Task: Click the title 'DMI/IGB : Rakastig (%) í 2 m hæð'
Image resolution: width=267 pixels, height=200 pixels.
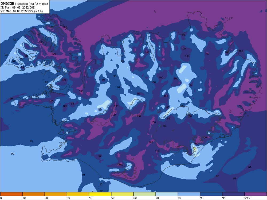Action: 24,3
